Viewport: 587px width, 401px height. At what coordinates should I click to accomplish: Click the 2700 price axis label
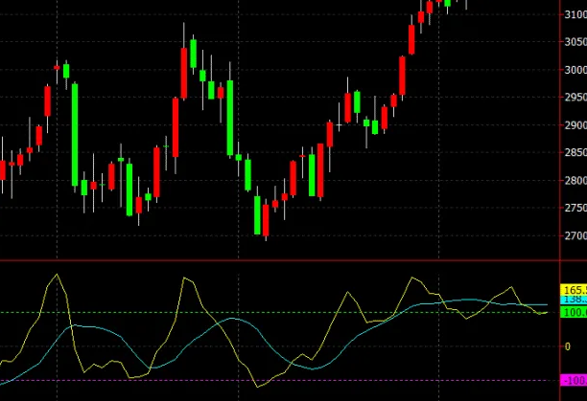[x=575, y=236]
